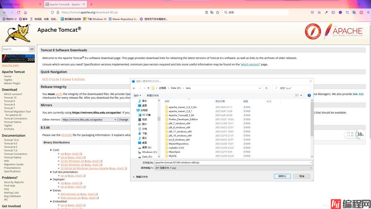
Task: Expand the 保存类型 file type dropdown
Action: coord(233,168)
